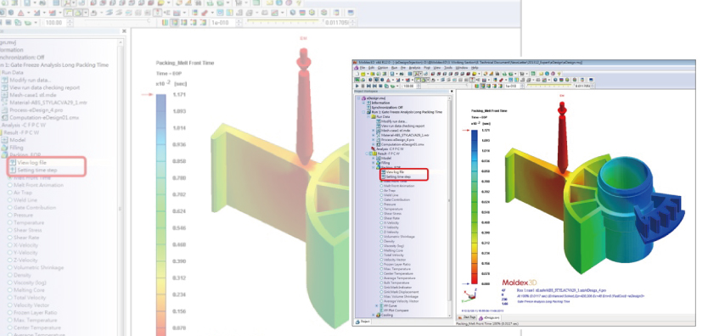Switch to the Project tab below the workspace tree

[x=362, y=322]
